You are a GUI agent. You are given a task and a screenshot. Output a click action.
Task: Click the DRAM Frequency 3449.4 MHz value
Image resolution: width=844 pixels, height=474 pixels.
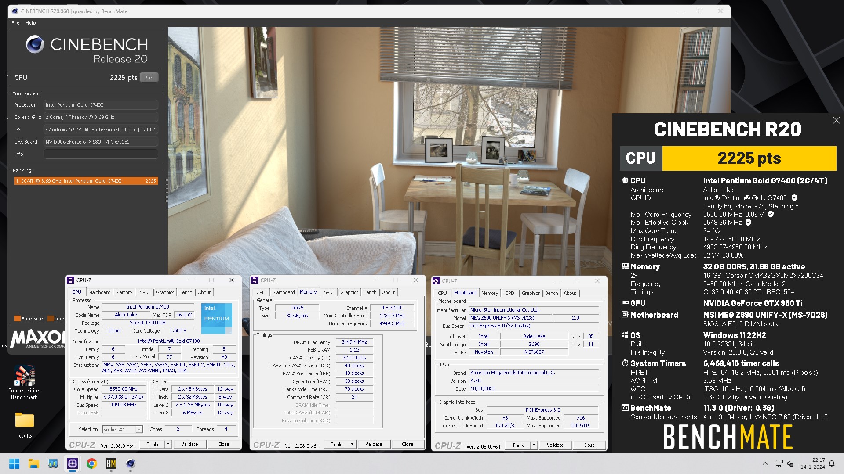[x=354, y=342]
